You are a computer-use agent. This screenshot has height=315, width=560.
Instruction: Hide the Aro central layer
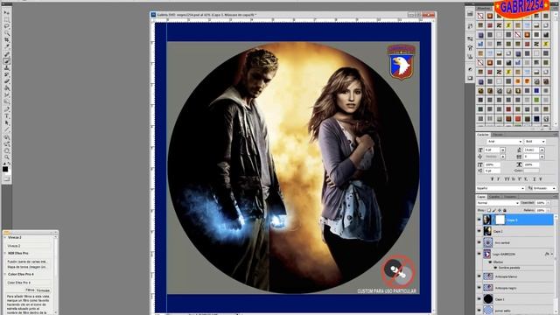479,242
